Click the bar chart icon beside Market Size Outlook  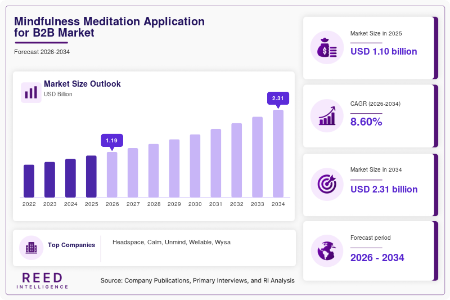[31, 92]
